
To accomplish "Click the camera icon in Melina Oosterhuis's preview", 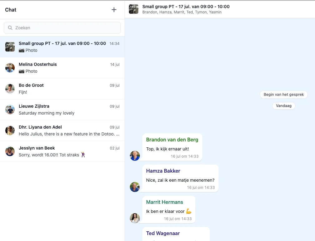I will click(22, 71).
